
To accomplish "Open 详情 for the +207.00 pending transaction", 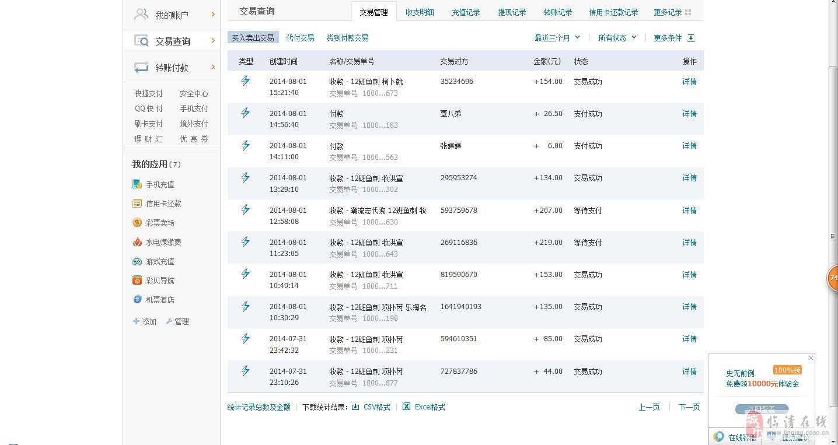I will pyautogui.click(x=690, y=211).
